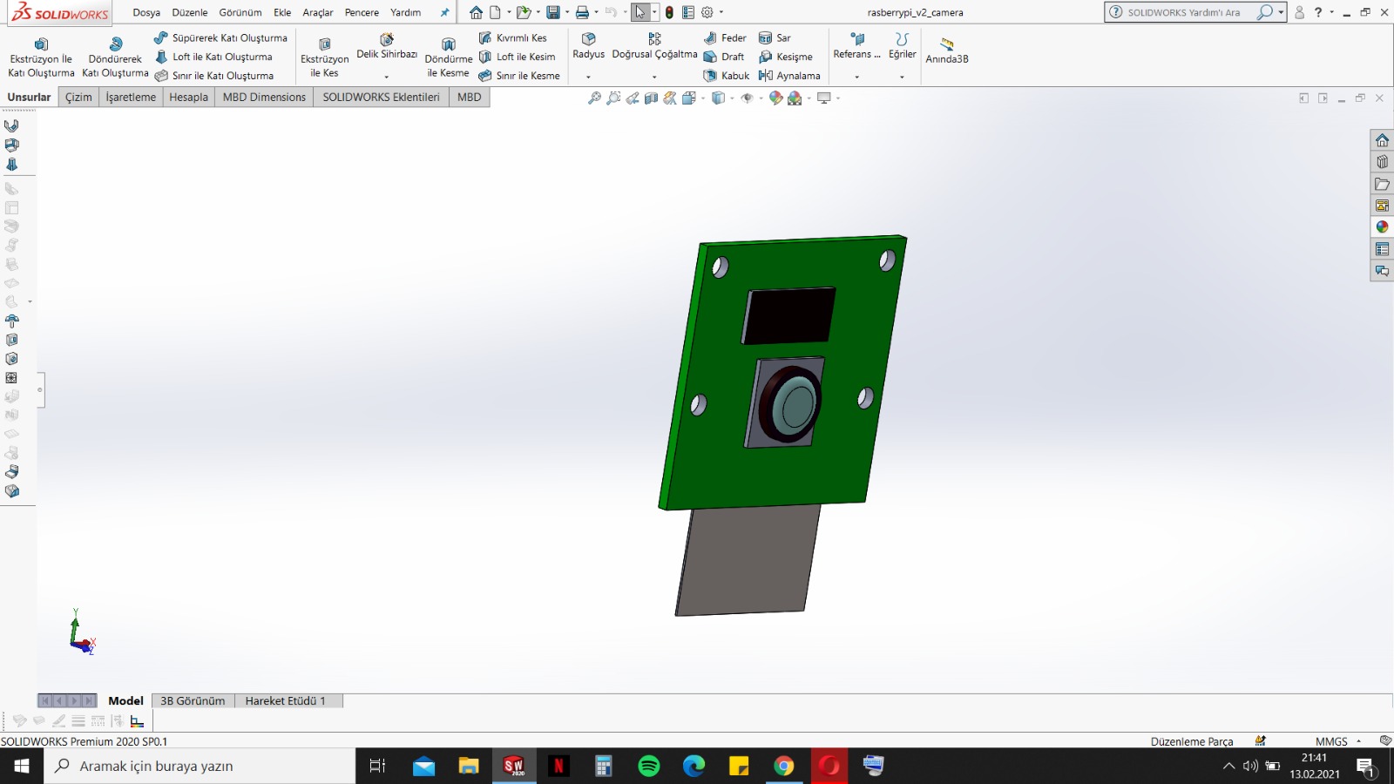
Task: Click the Rebuild traffic light icon
Action: point(669,12)
